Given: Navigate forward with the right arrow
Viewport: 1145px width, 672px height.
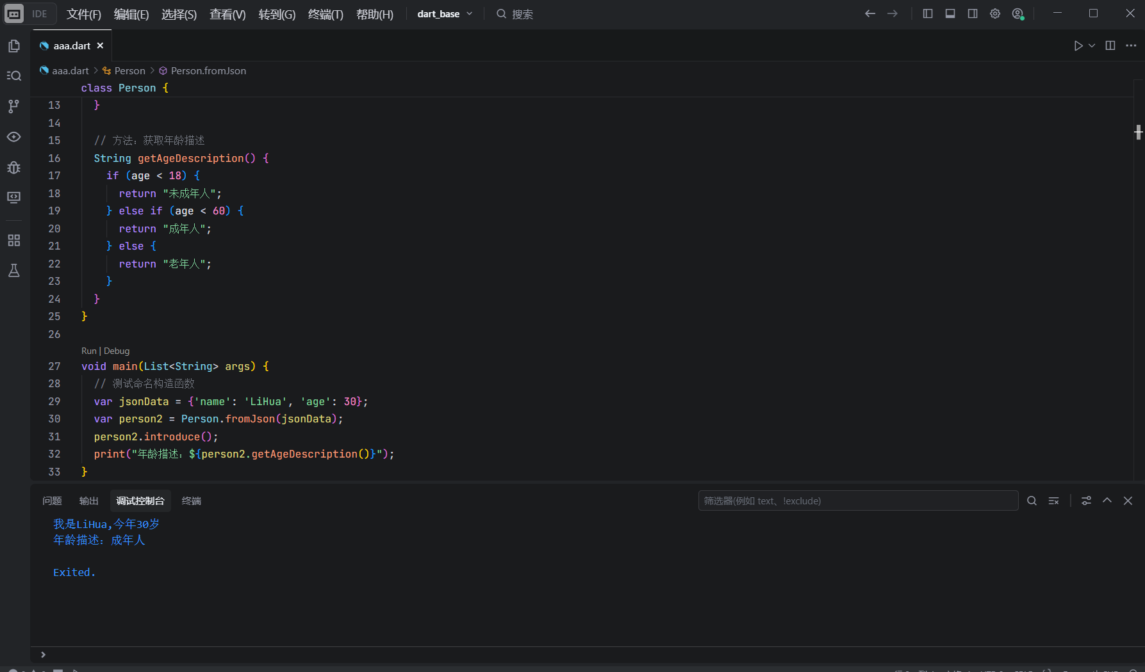Looking at the screenshot, I should (893, 13).
